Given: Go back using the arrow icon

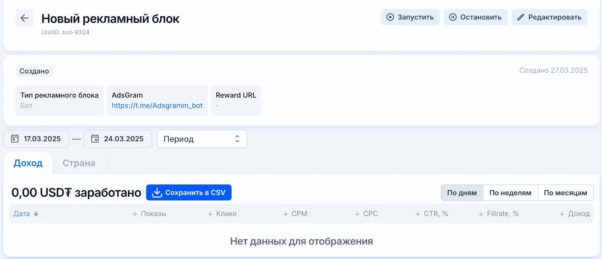Looking at the screenshot, I should click(x=25, y=18).
